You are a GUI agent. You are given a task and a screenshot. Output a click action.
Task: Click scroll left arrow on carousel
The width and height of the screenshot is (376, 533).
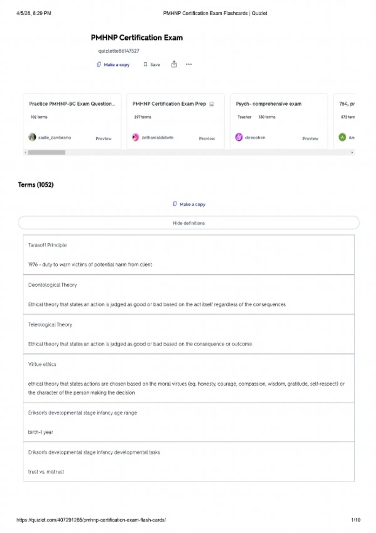click(25, 152)
